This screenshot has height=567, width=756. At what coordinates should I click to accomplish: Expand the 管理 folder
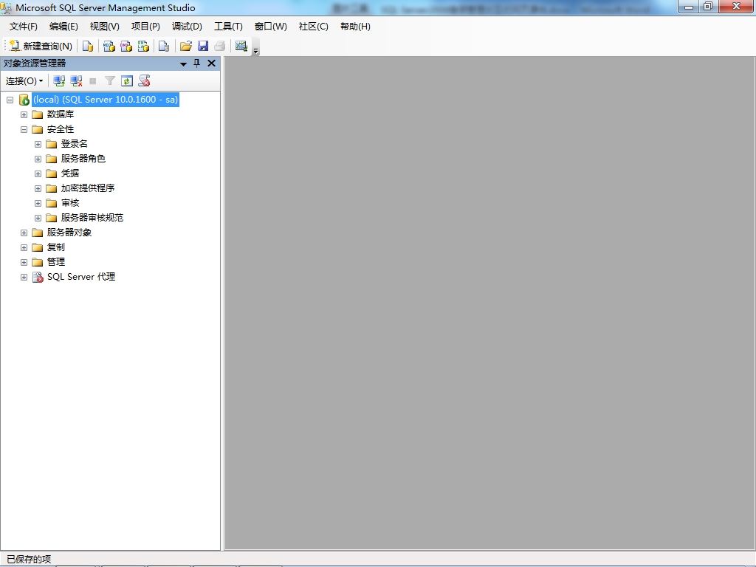[24, 262]
